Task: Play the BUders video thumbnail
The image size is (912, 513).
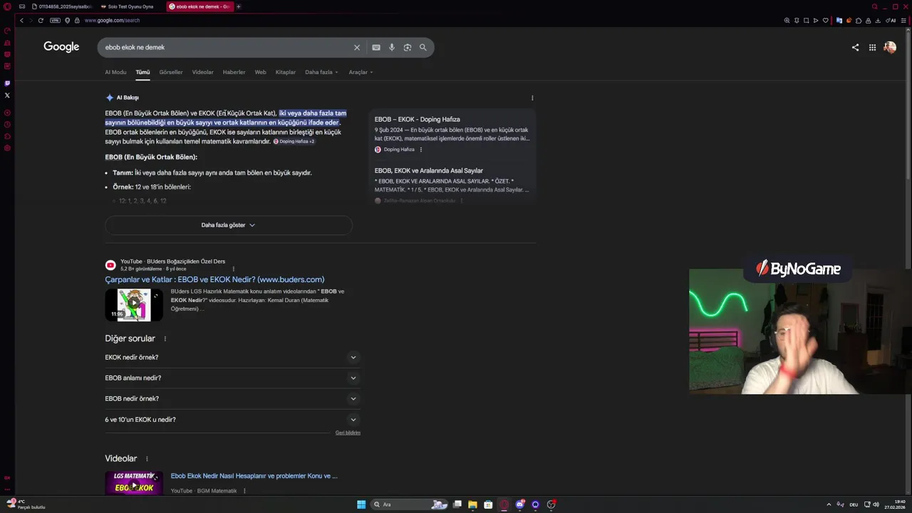Action: coord(134,304)
